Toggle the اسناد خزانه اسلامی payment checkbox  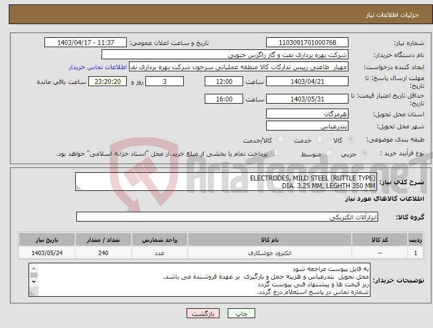(x=275, y=152)
